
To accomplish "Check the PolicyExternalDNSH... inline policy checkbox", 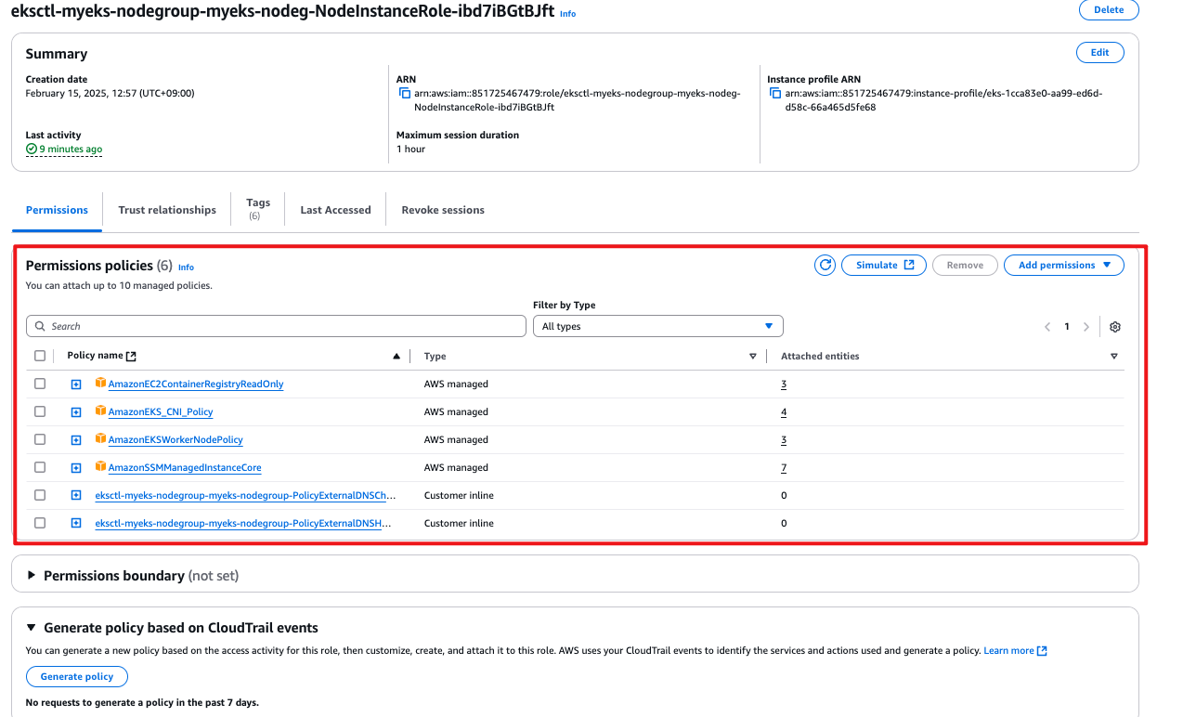I will pos(40,523).
